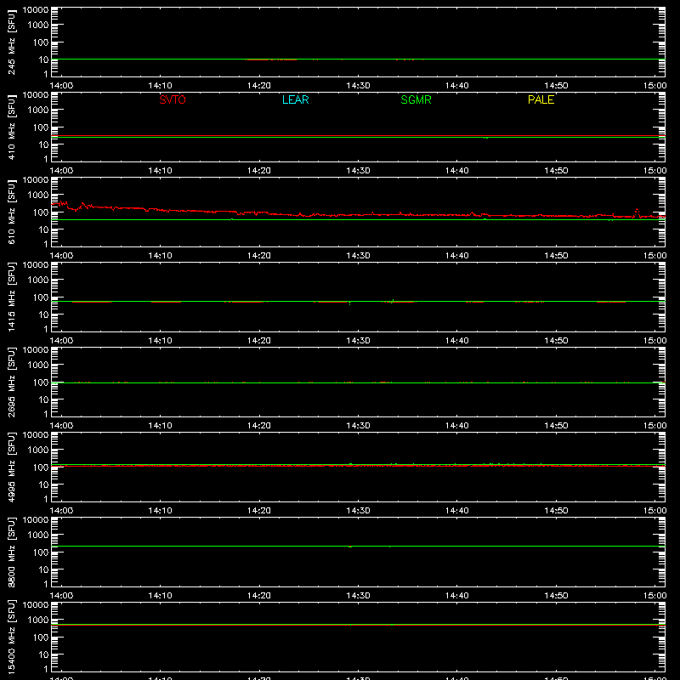Click the 14:10 tick under the 245 MHz plot

(160, 86)
